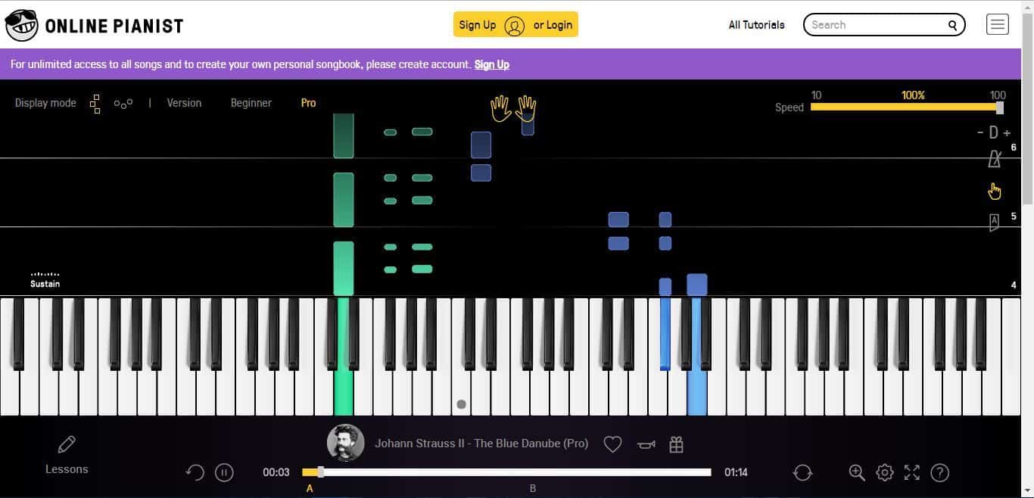
Task: Enter fullscreen with the expand arrows icon
Action: click(x=912, y=473)
